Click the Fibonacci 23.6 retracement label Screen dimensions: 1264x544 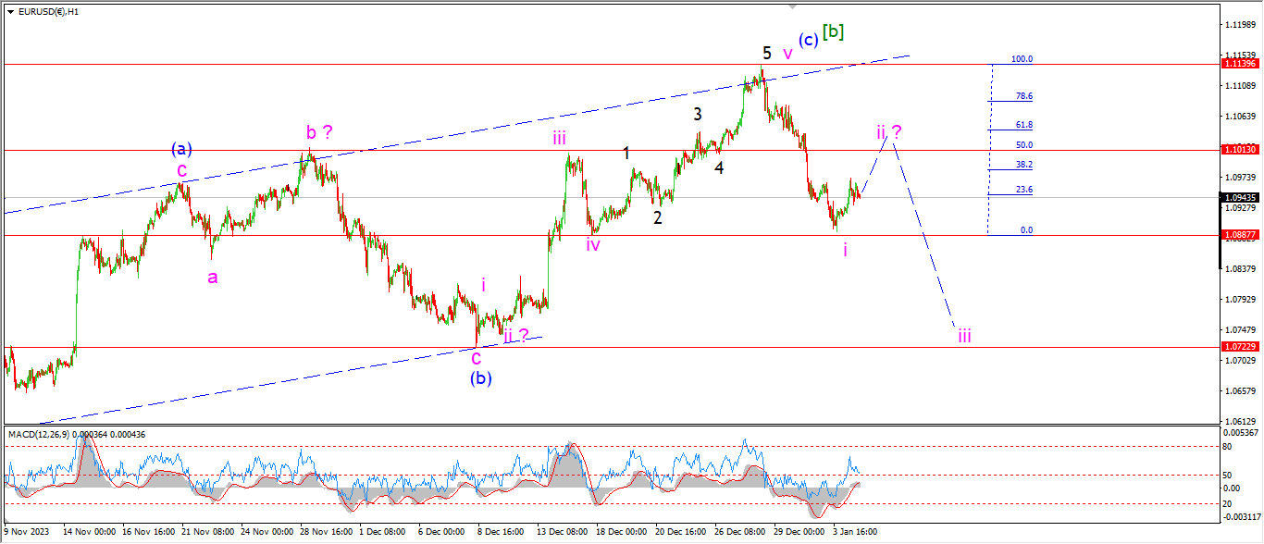point(1023,189)
